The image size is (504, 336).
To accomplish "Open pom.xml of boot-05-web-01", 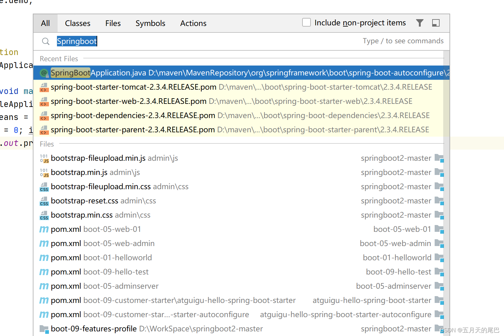I will coord(238,229).
